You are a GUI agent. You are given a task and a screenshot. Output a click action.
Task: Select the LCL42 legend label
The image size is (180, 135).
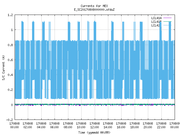coord(156,25)
